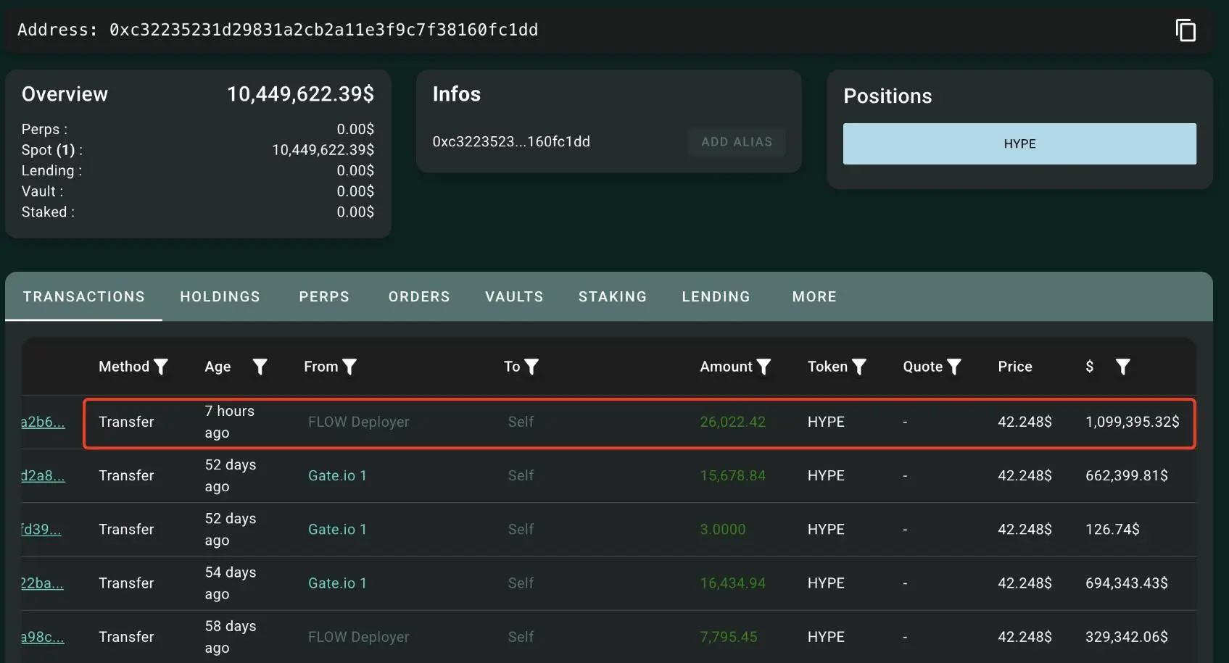The width and height of the screenshot is (1229, 663).
Task: Click the shortened address 0xc3223523...160fc1dd
Action: (511, 141)
